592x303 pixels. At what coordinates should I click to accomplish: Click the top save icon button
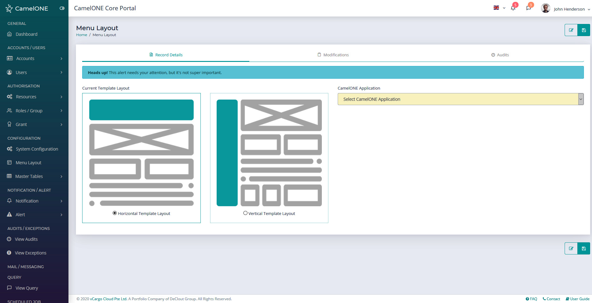coord(584,30)
